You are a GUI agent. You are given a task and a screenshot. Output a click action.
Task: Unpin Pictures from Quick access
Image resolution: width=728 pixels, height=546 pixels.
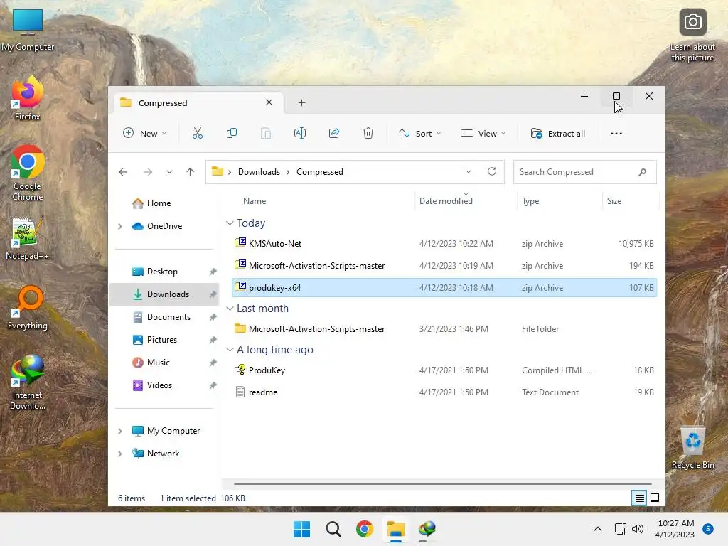tap(213, 340)
